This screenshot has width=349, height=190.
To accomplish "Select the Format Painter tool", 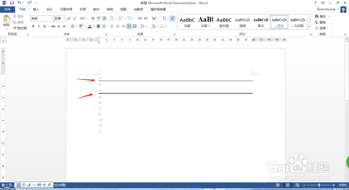I will click(20, 28).
